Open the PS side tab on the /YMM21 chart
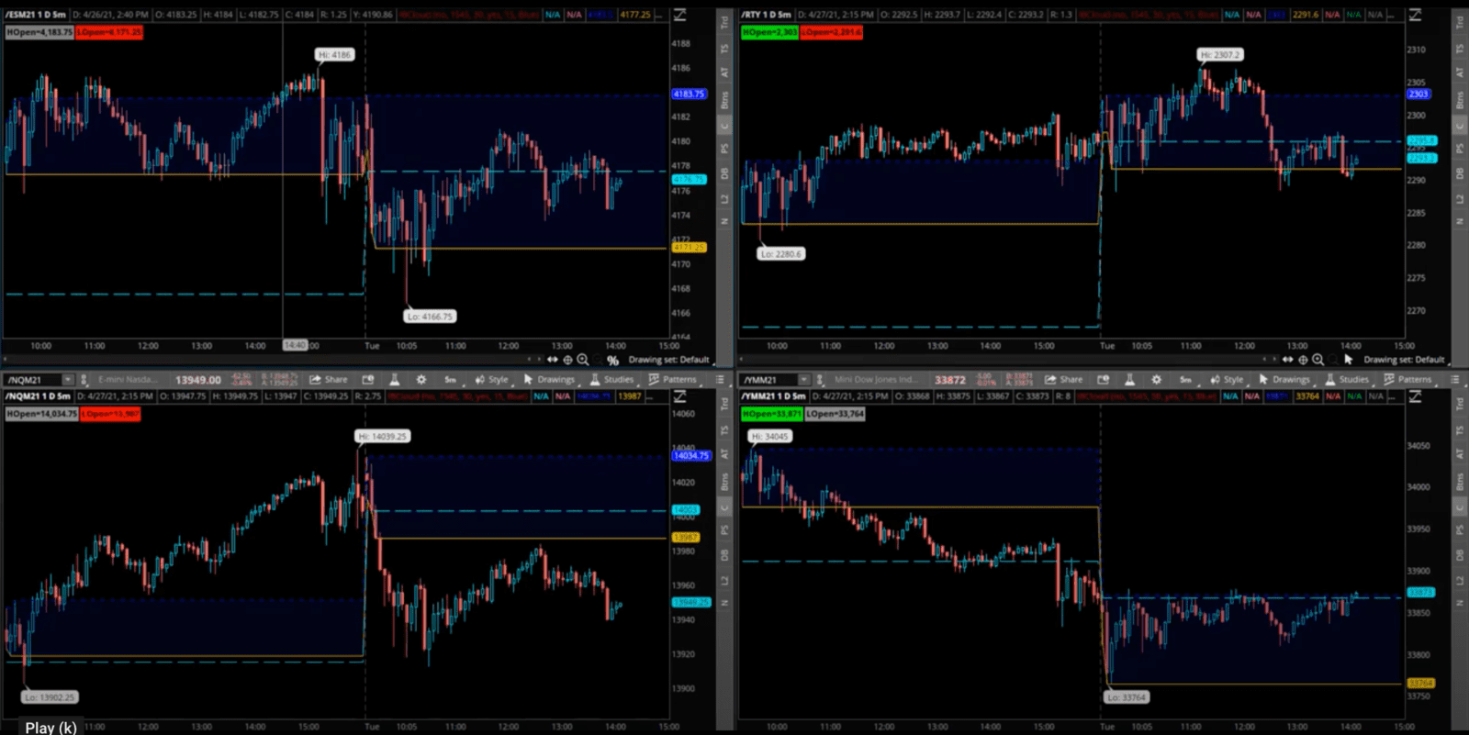 point(1460,530)
